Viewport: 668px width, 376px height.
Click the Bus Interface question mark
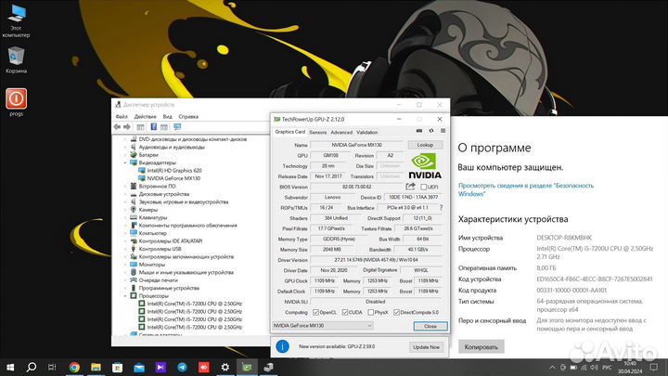(x=441, y=208)
